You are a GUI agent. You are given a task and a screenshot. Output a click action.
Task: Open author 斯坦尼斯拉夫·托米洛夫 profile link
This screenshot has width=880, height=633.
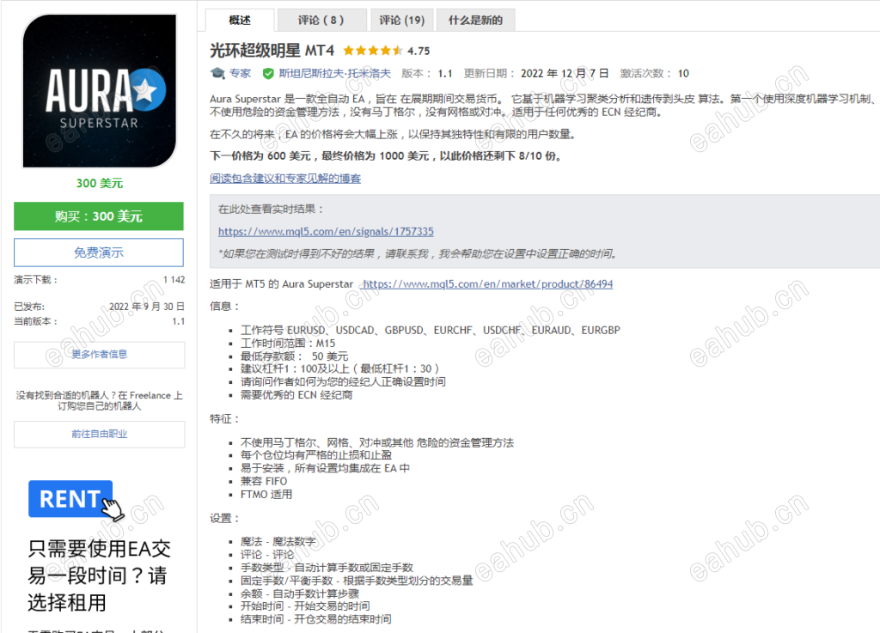click(334, 74)
